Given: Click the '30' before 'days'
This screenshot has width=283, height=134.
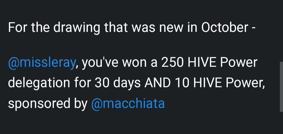Looking at the screenshot, I should pos(102,83).
